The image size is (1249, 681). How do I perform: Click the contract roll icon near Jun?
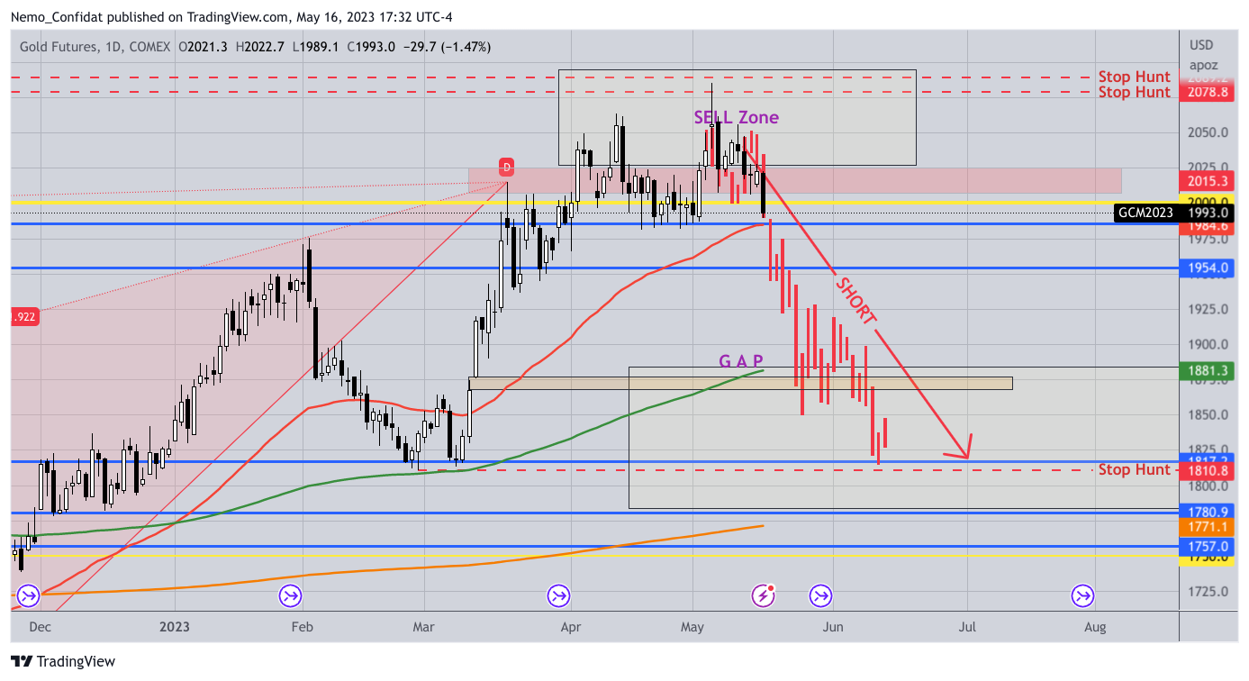pyautogui.click(x=820, y=595)
